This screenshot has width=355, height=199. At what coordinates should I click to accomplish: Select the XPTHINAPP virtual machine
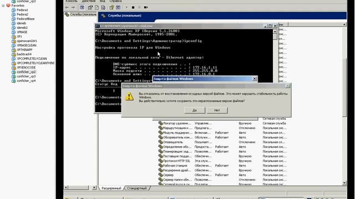click(x=24, y=50)
